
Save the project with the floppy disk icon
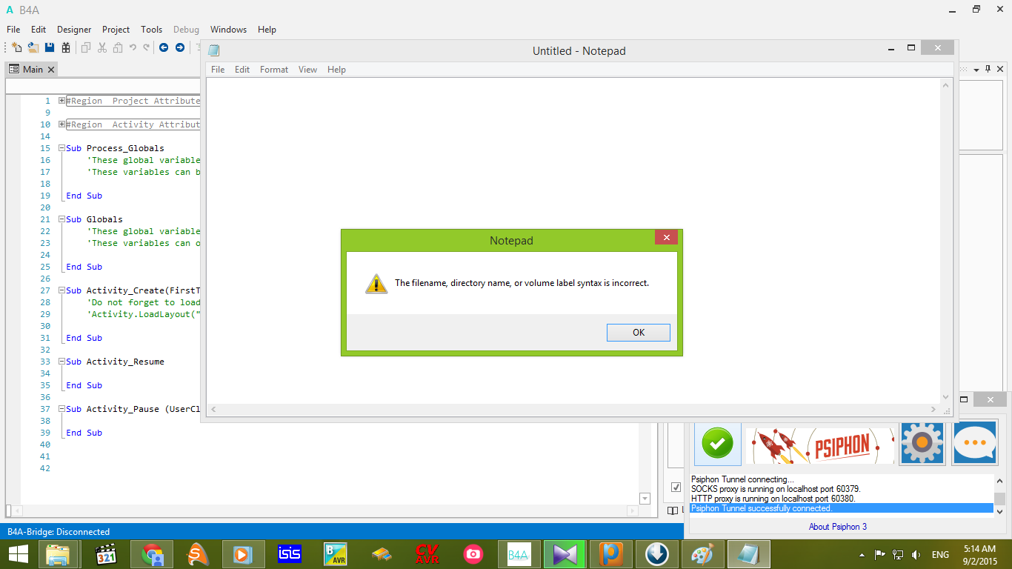50,47
